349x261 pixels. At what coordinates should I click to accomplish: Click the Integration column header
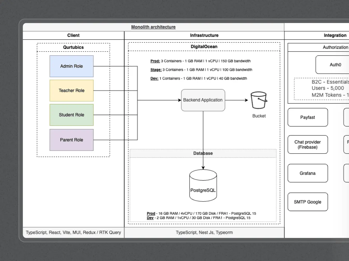tap(335, 35)
